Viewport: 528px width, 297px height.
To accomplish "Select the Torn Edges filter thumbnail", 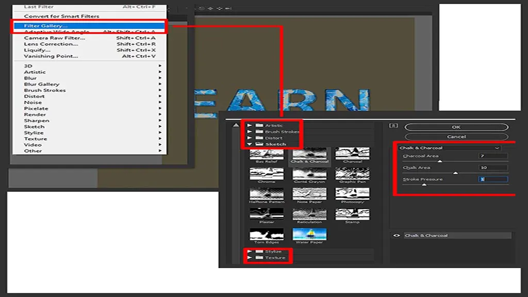I will (267, 236).
